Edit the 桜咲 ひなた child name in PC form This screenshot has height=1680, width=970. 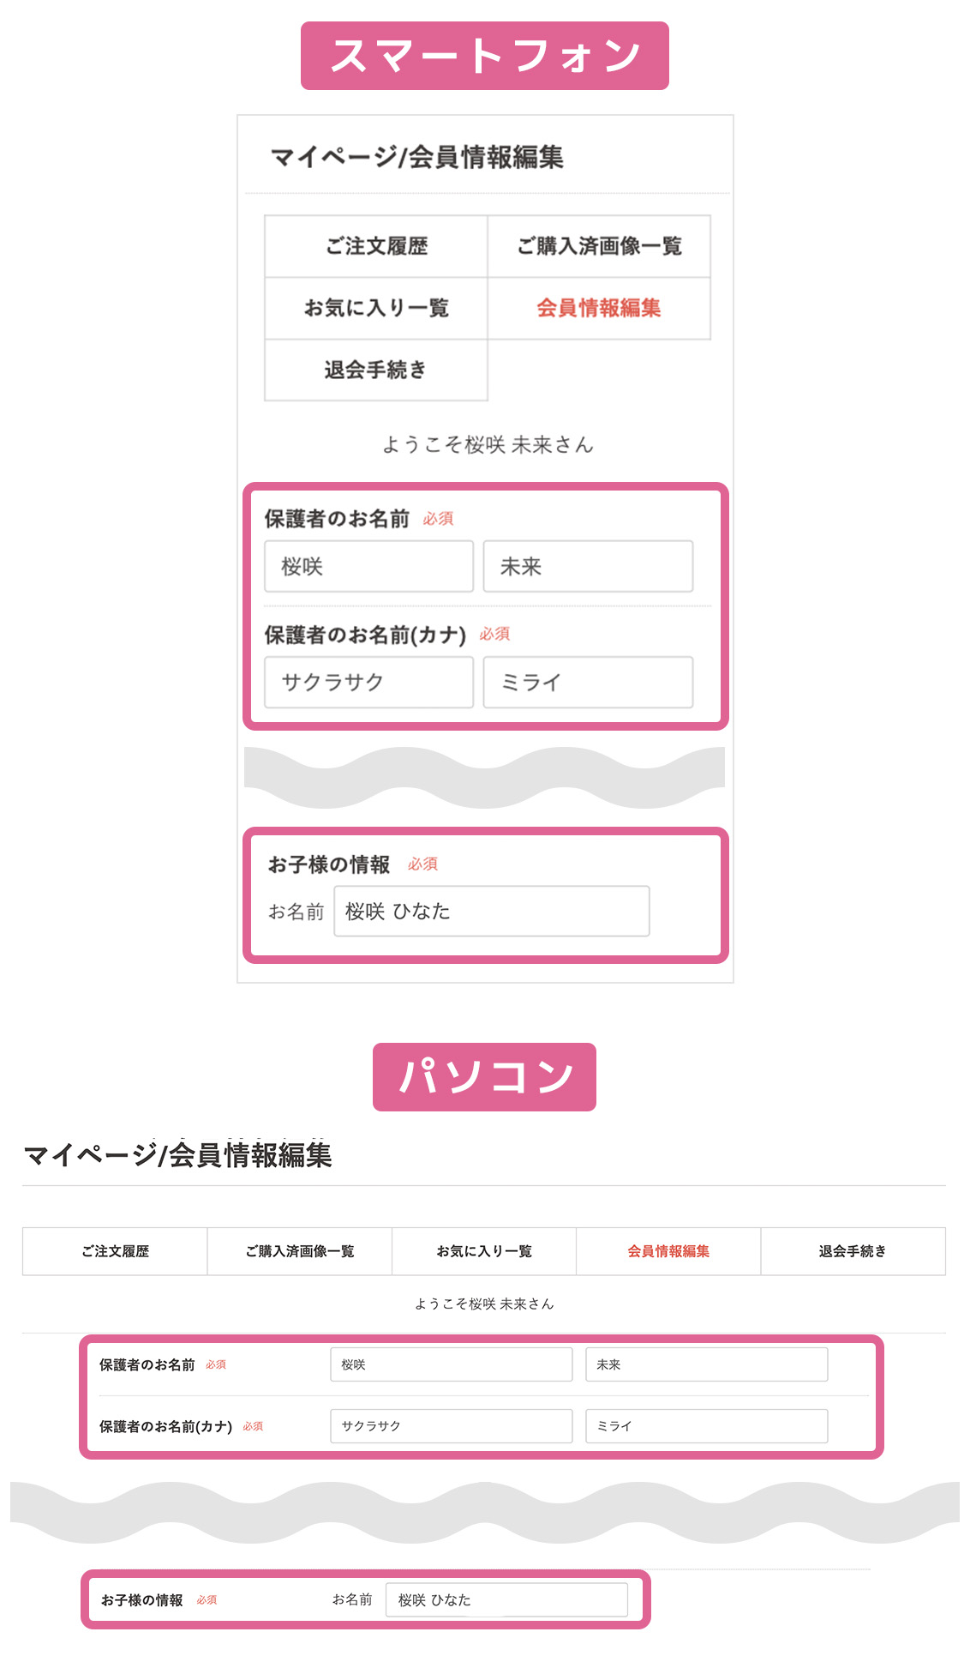tap(506, 1600)
